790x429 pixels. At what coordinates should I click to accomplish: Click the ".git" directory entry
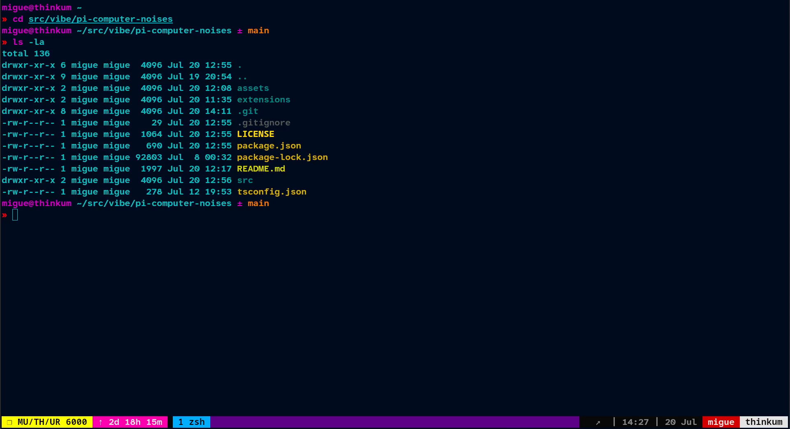coord(248,111)
